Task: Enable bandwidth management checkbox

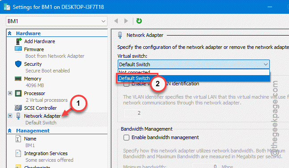Action: point(126,137)
